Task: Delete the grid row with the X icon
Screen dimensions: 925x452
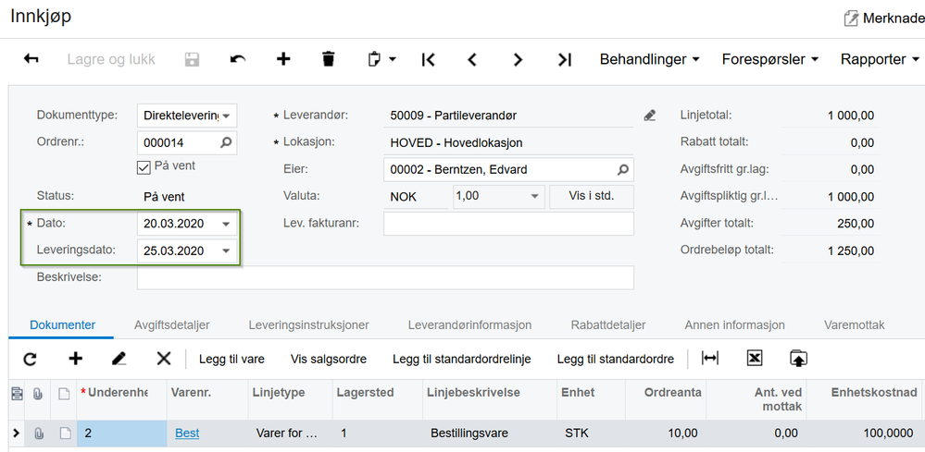Action: (163, 359)
